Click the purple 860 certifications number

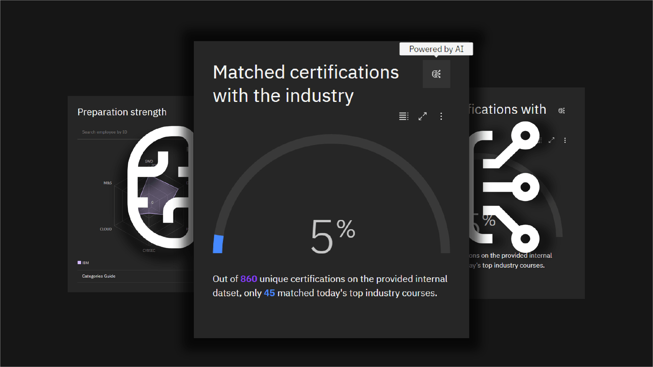point(248,279)
